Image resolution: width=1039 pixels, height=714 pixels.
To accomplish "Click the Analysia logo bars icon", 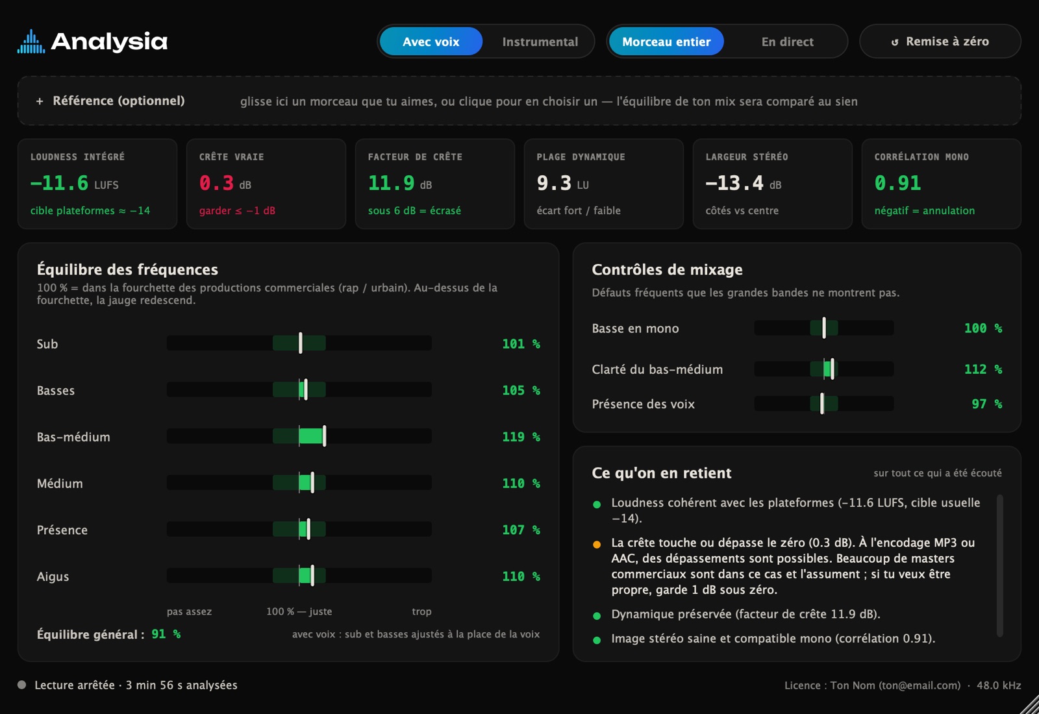I will pyautogui.click(x=31, y=42).
